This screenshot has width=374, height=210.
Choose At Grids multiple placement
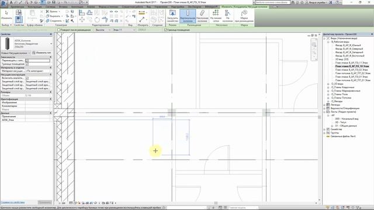[x=216, y=16]
